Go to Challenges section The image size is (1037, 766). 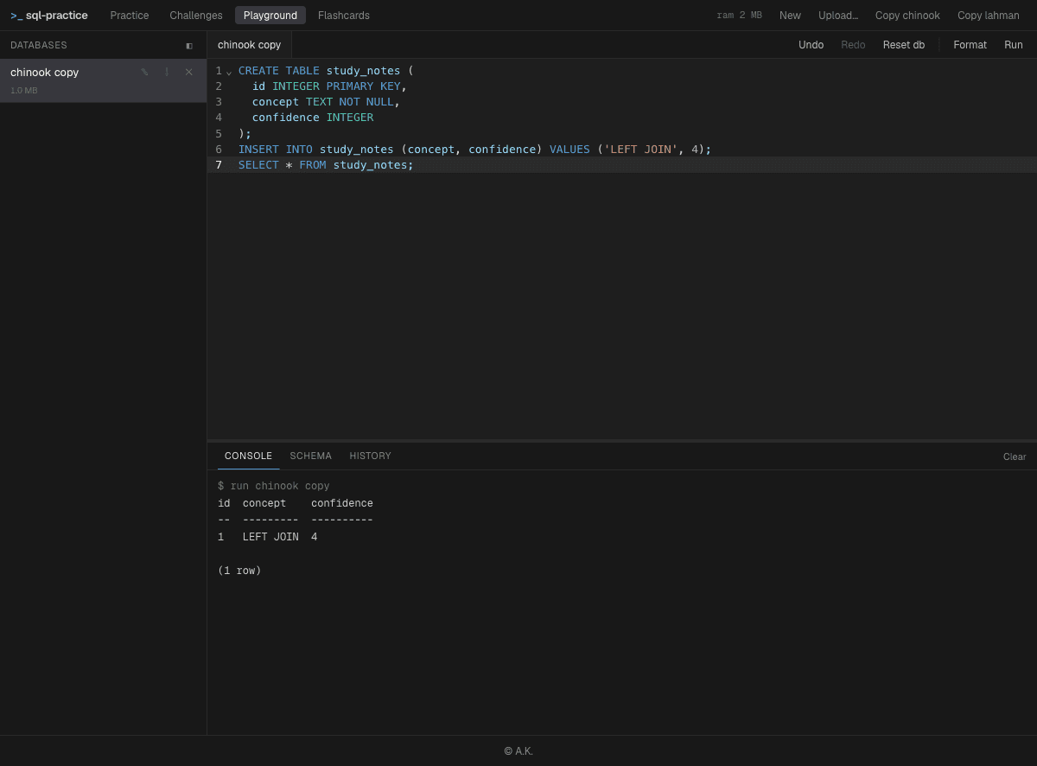[x=196, y=16]
